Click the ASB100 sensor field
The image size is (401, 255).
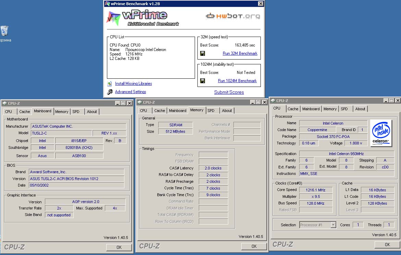click(x=79, y=156)
